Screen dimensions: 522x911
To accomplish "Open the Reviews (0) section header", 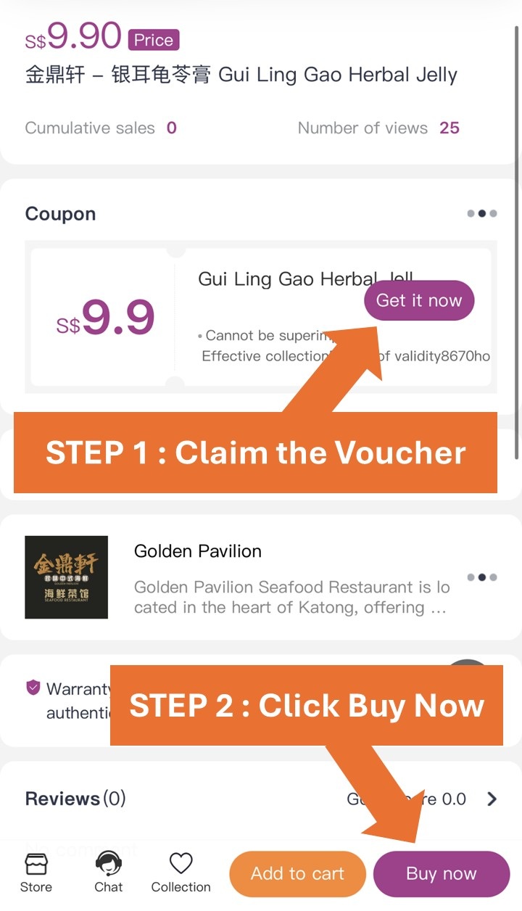I will [x=75, y=799].
